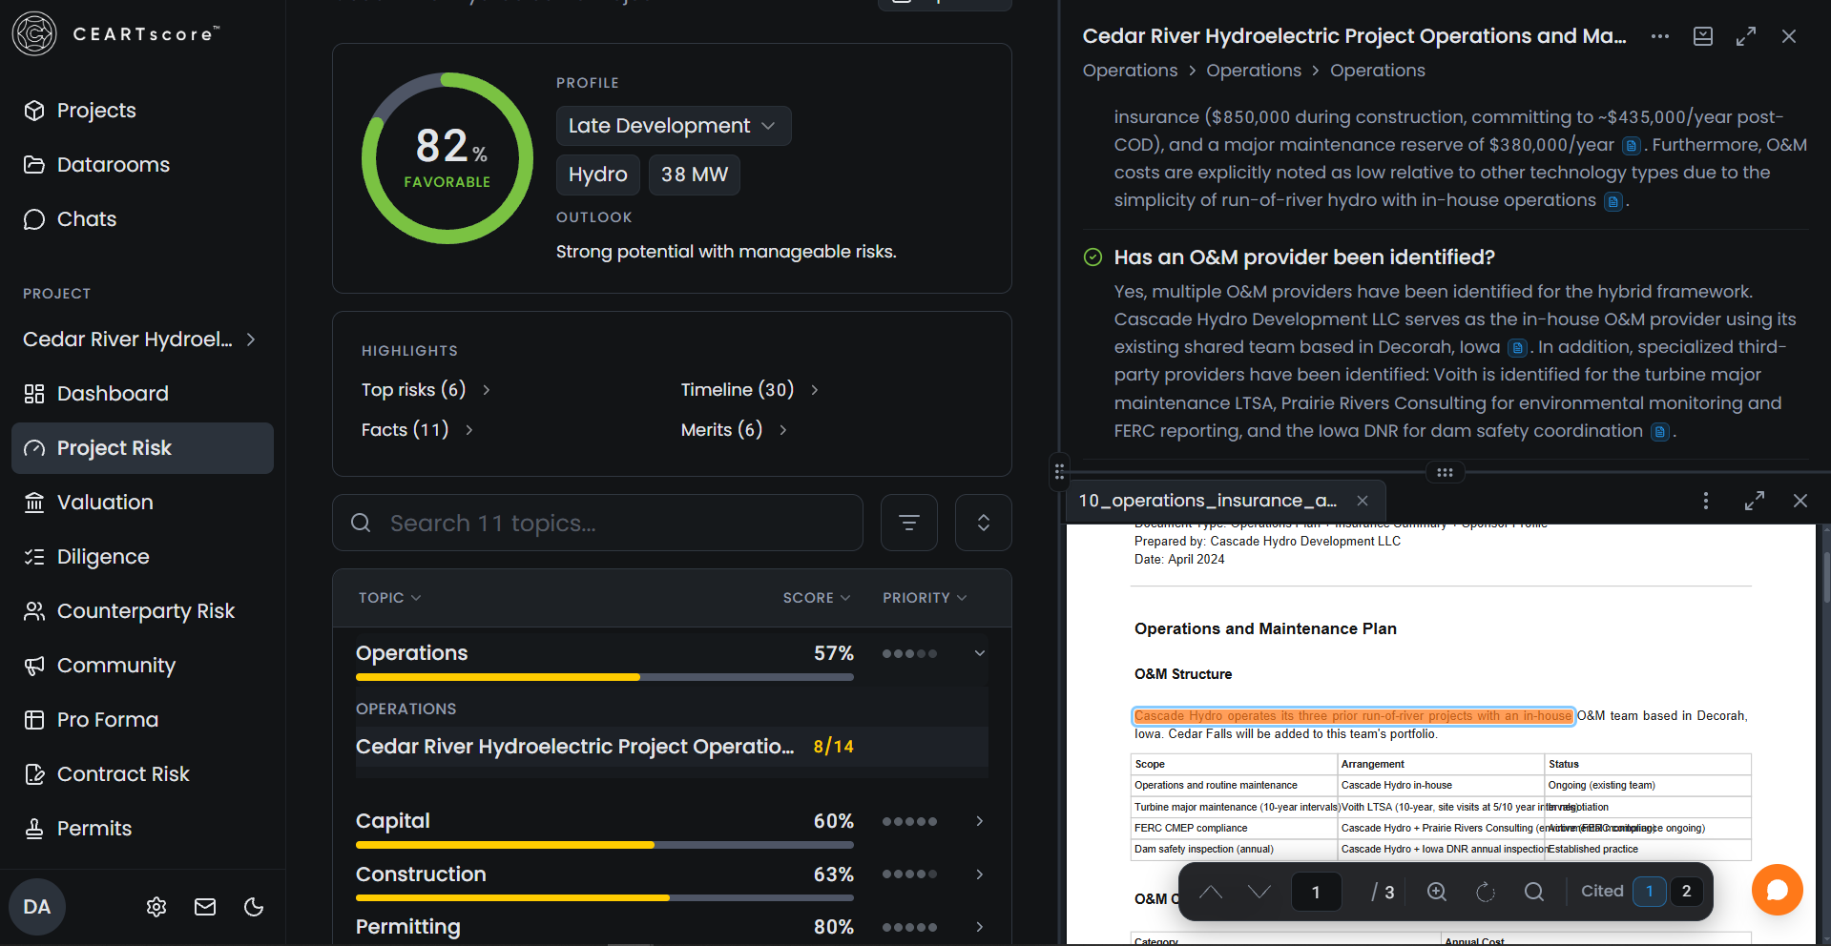The width and height of the screenshot is (1831, 946).
Task: Open the DA user avatar
Action: tap(37, 907)
